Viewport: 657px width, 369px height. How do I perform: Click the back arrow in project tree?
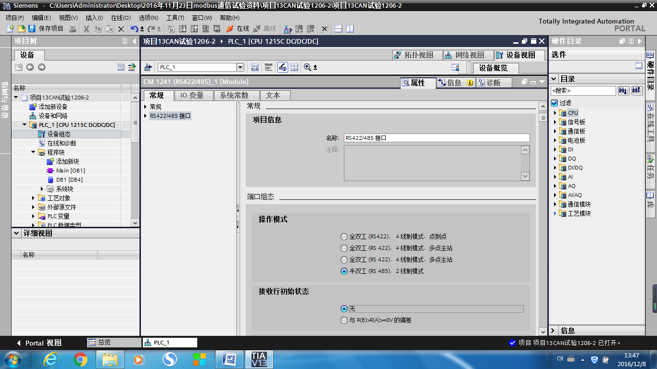click(30, 67)
